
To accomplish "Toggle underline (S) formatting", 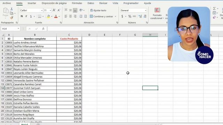I will [x=31, y=16].
